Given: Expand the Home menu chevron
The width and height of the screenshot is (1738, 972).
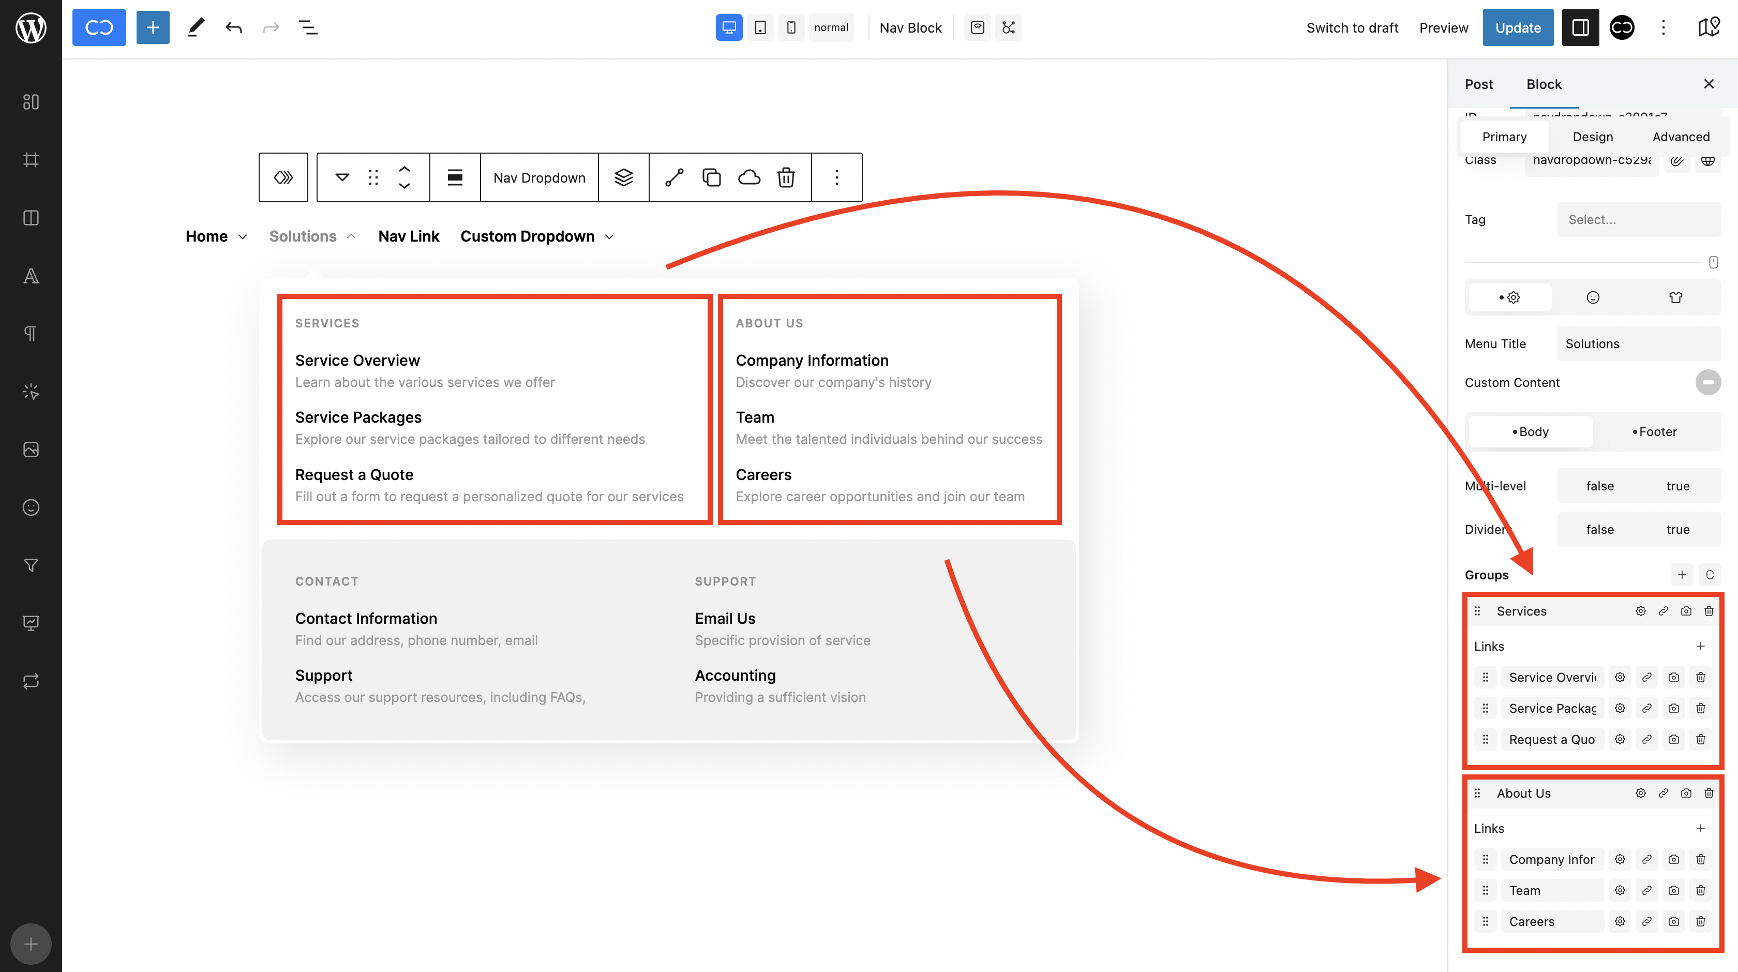Looking at the screenshot, I should tap(243, 237).
